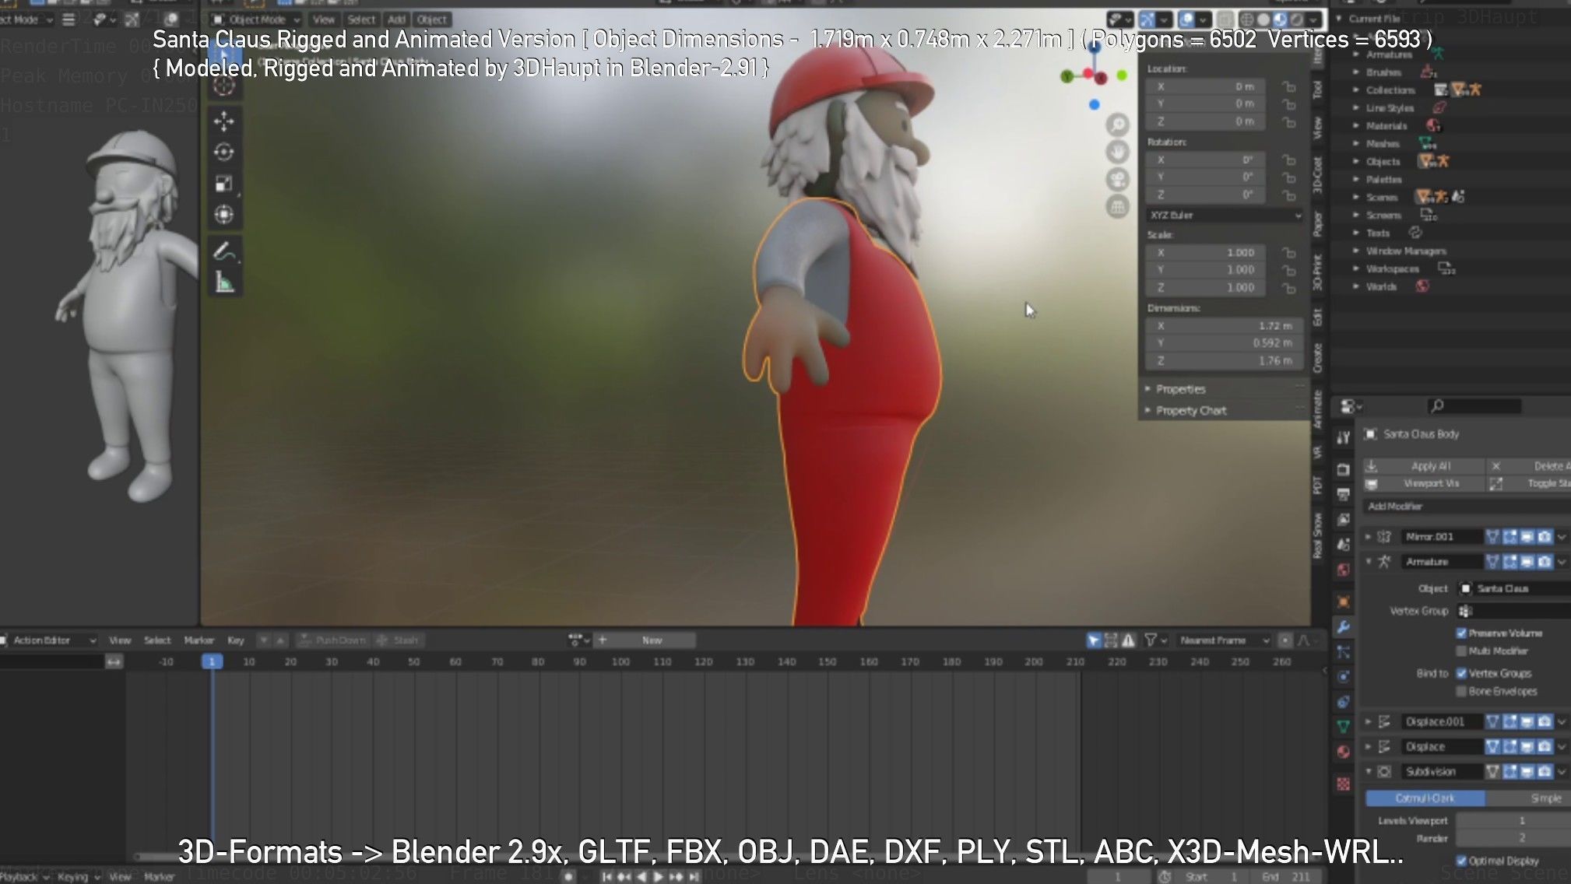Image resolution: width=1571 pixels, height=884 pixels.
Task: Open the viewport Select menu
Action: pos(360,19)
